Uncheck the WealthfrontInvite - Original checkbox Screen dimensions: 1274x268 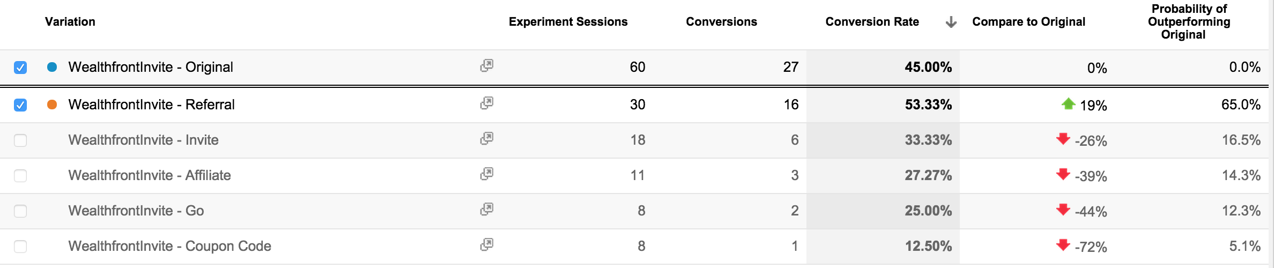click(x=20, y=68)
